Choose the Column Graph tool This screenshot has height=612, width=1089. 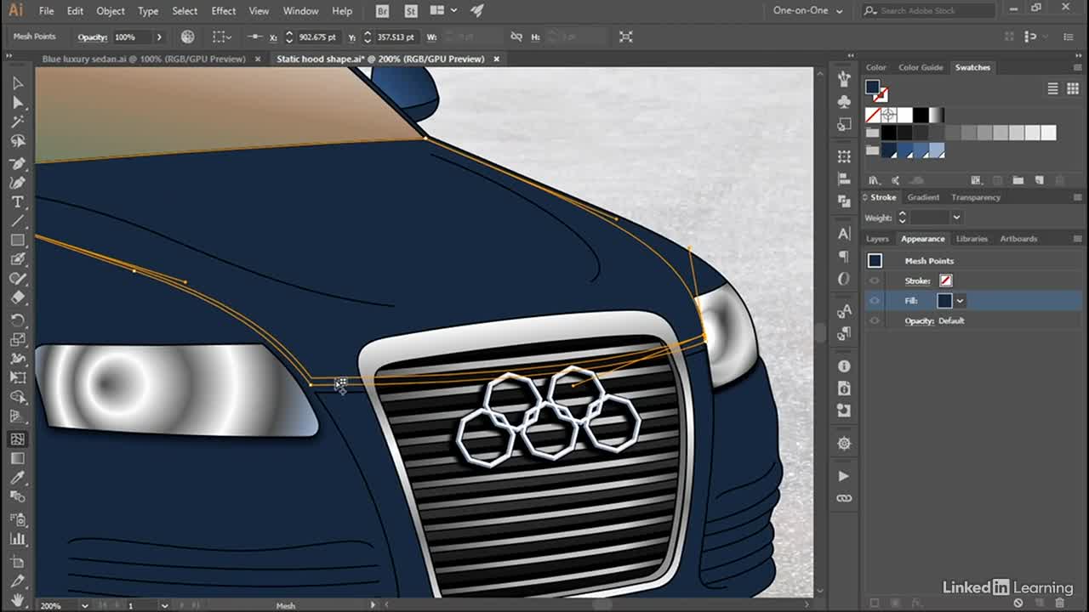click(17, 539)
